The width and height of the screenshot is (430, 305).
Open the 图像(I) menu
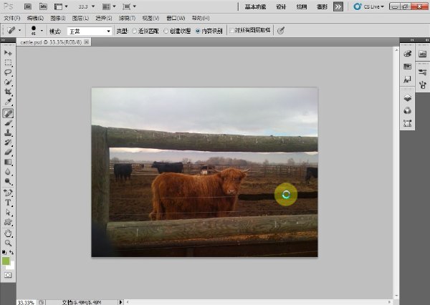click(x=58, y=19)
